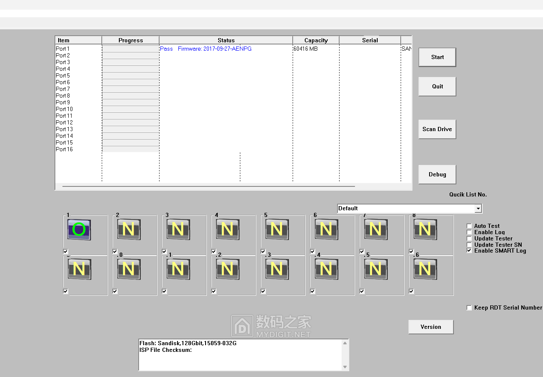Click the port 3 drive N icon
Screen dimensions: 543x377
[178, 230]
